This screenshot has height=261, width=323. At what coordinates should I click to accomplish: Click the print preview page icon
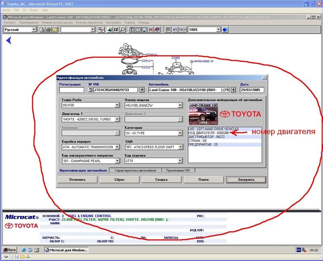click(x=42, y=30)
